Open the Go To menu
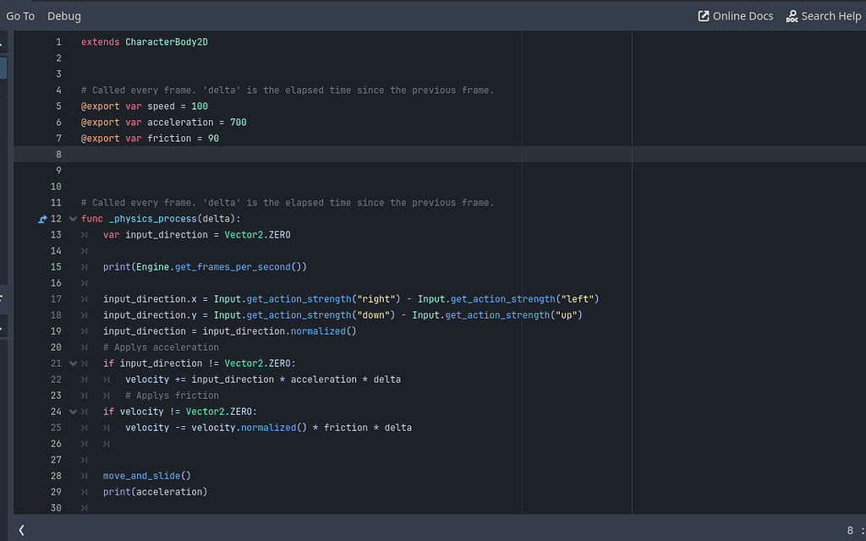The width and height of the screenshot is (866, 541). click(20, 16)
